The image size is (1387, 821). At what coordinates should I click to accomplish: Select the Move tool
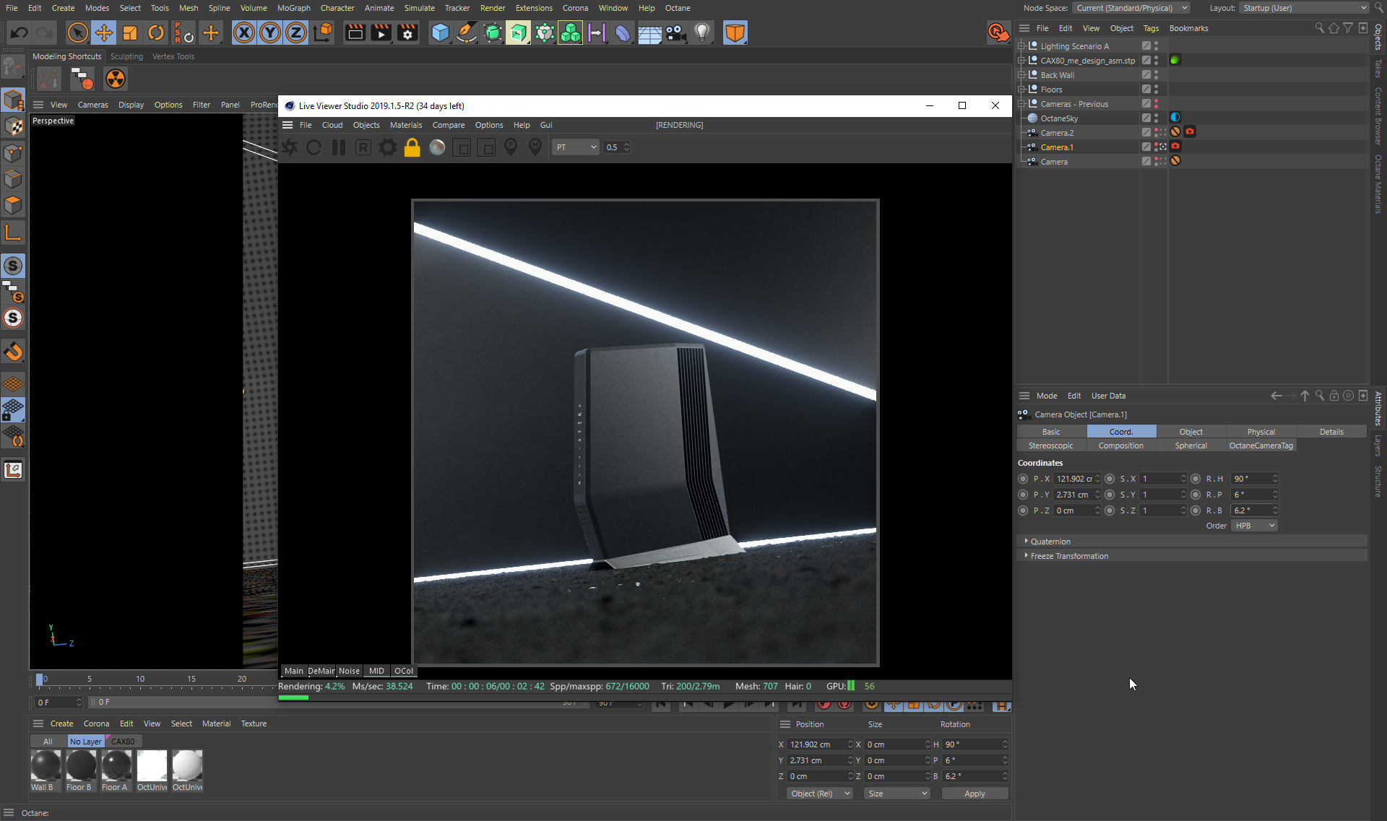pos(104,32)
